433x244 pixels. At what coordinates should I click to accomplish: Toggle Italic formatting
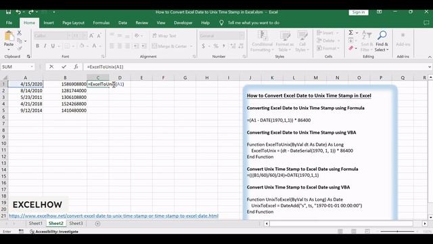pyautogui.click(x=45, y=46)
